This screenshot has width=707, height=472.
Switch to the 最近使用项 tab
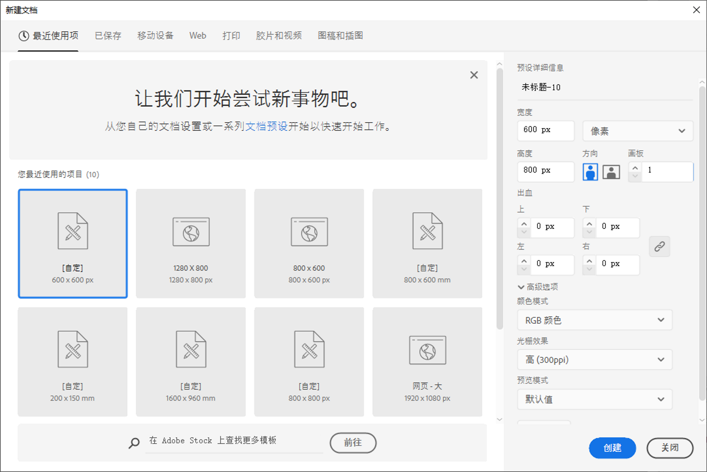coord(48,36)
